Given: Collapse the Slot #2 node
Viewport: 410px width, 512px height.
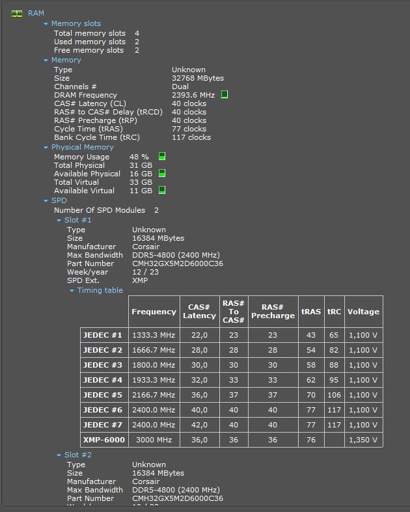Looking at the screenshot, I should (x=59, y=455).
